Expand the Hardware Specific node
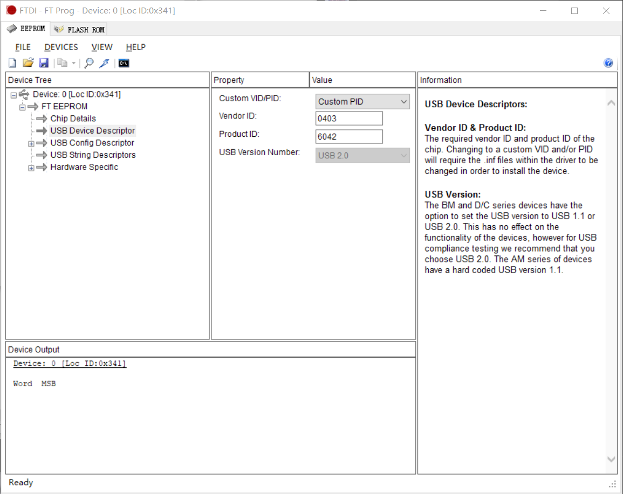Screen dimensions: 623x494 pyautogui.click(x=31, y=168)
